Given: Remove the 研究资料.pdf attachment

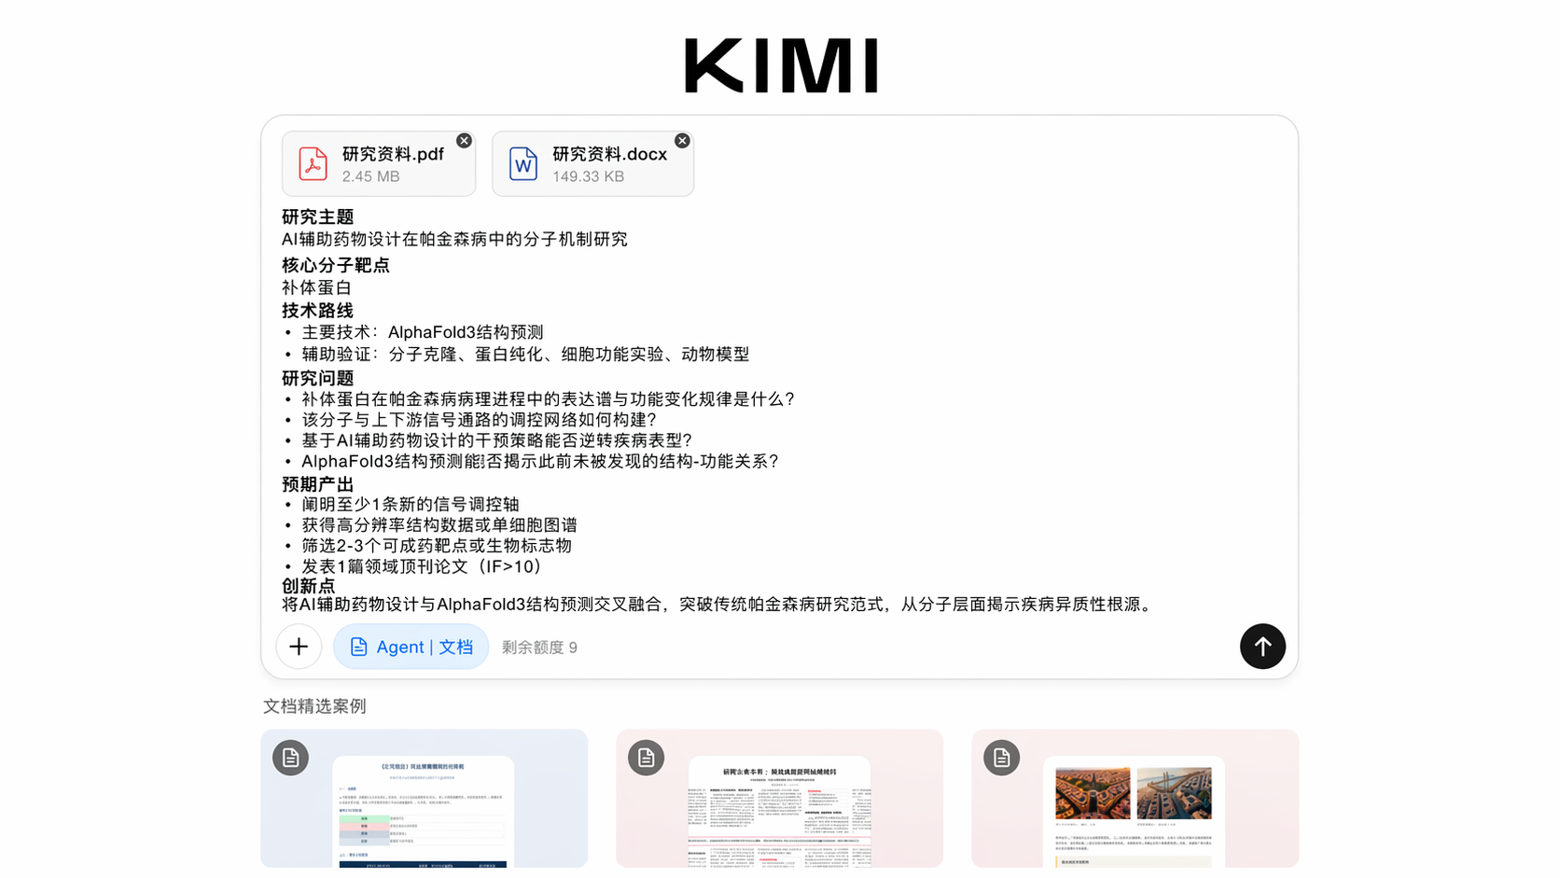Looking at the screenshot, I should tap(464, 141).
